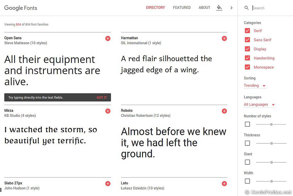The image size is (293, 196).
Task: Click the Thickness slider handle
Action: click(272, 143)
